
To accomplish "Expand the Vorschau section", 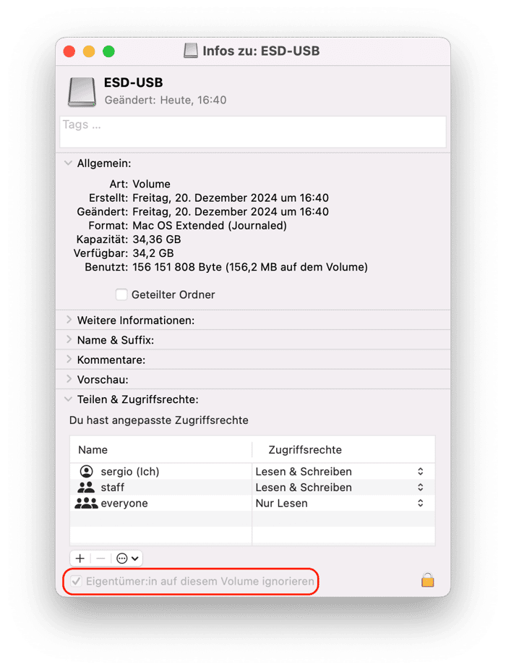I will pyautogui.click(x=69, y=379).
